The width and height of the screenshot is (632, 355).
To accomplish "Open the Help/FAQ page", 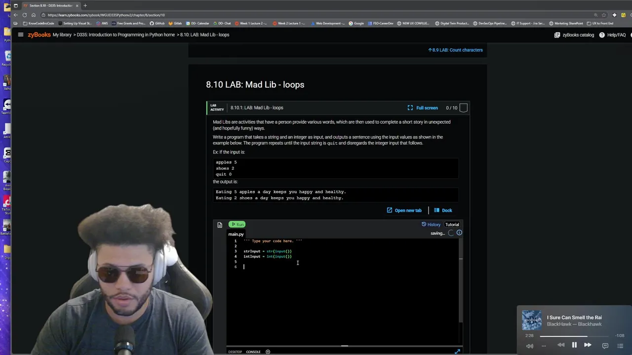I will [612, 35].
